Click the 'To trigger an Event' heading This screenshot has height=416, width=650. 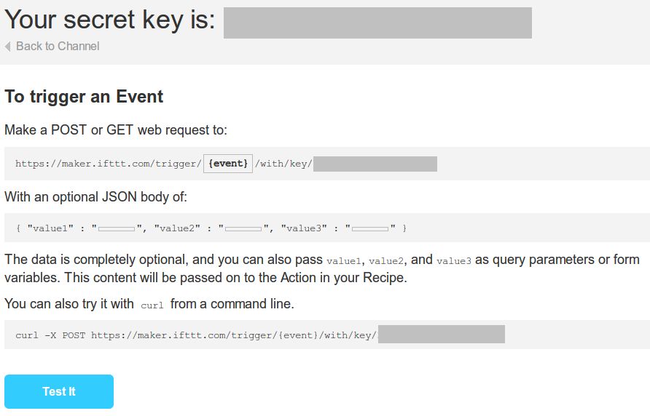[84, 97]
